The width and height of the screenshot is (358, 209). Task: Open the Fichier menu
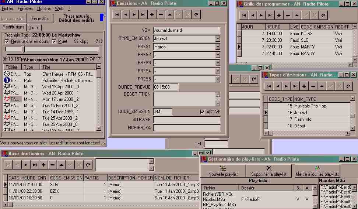[7, 9]
